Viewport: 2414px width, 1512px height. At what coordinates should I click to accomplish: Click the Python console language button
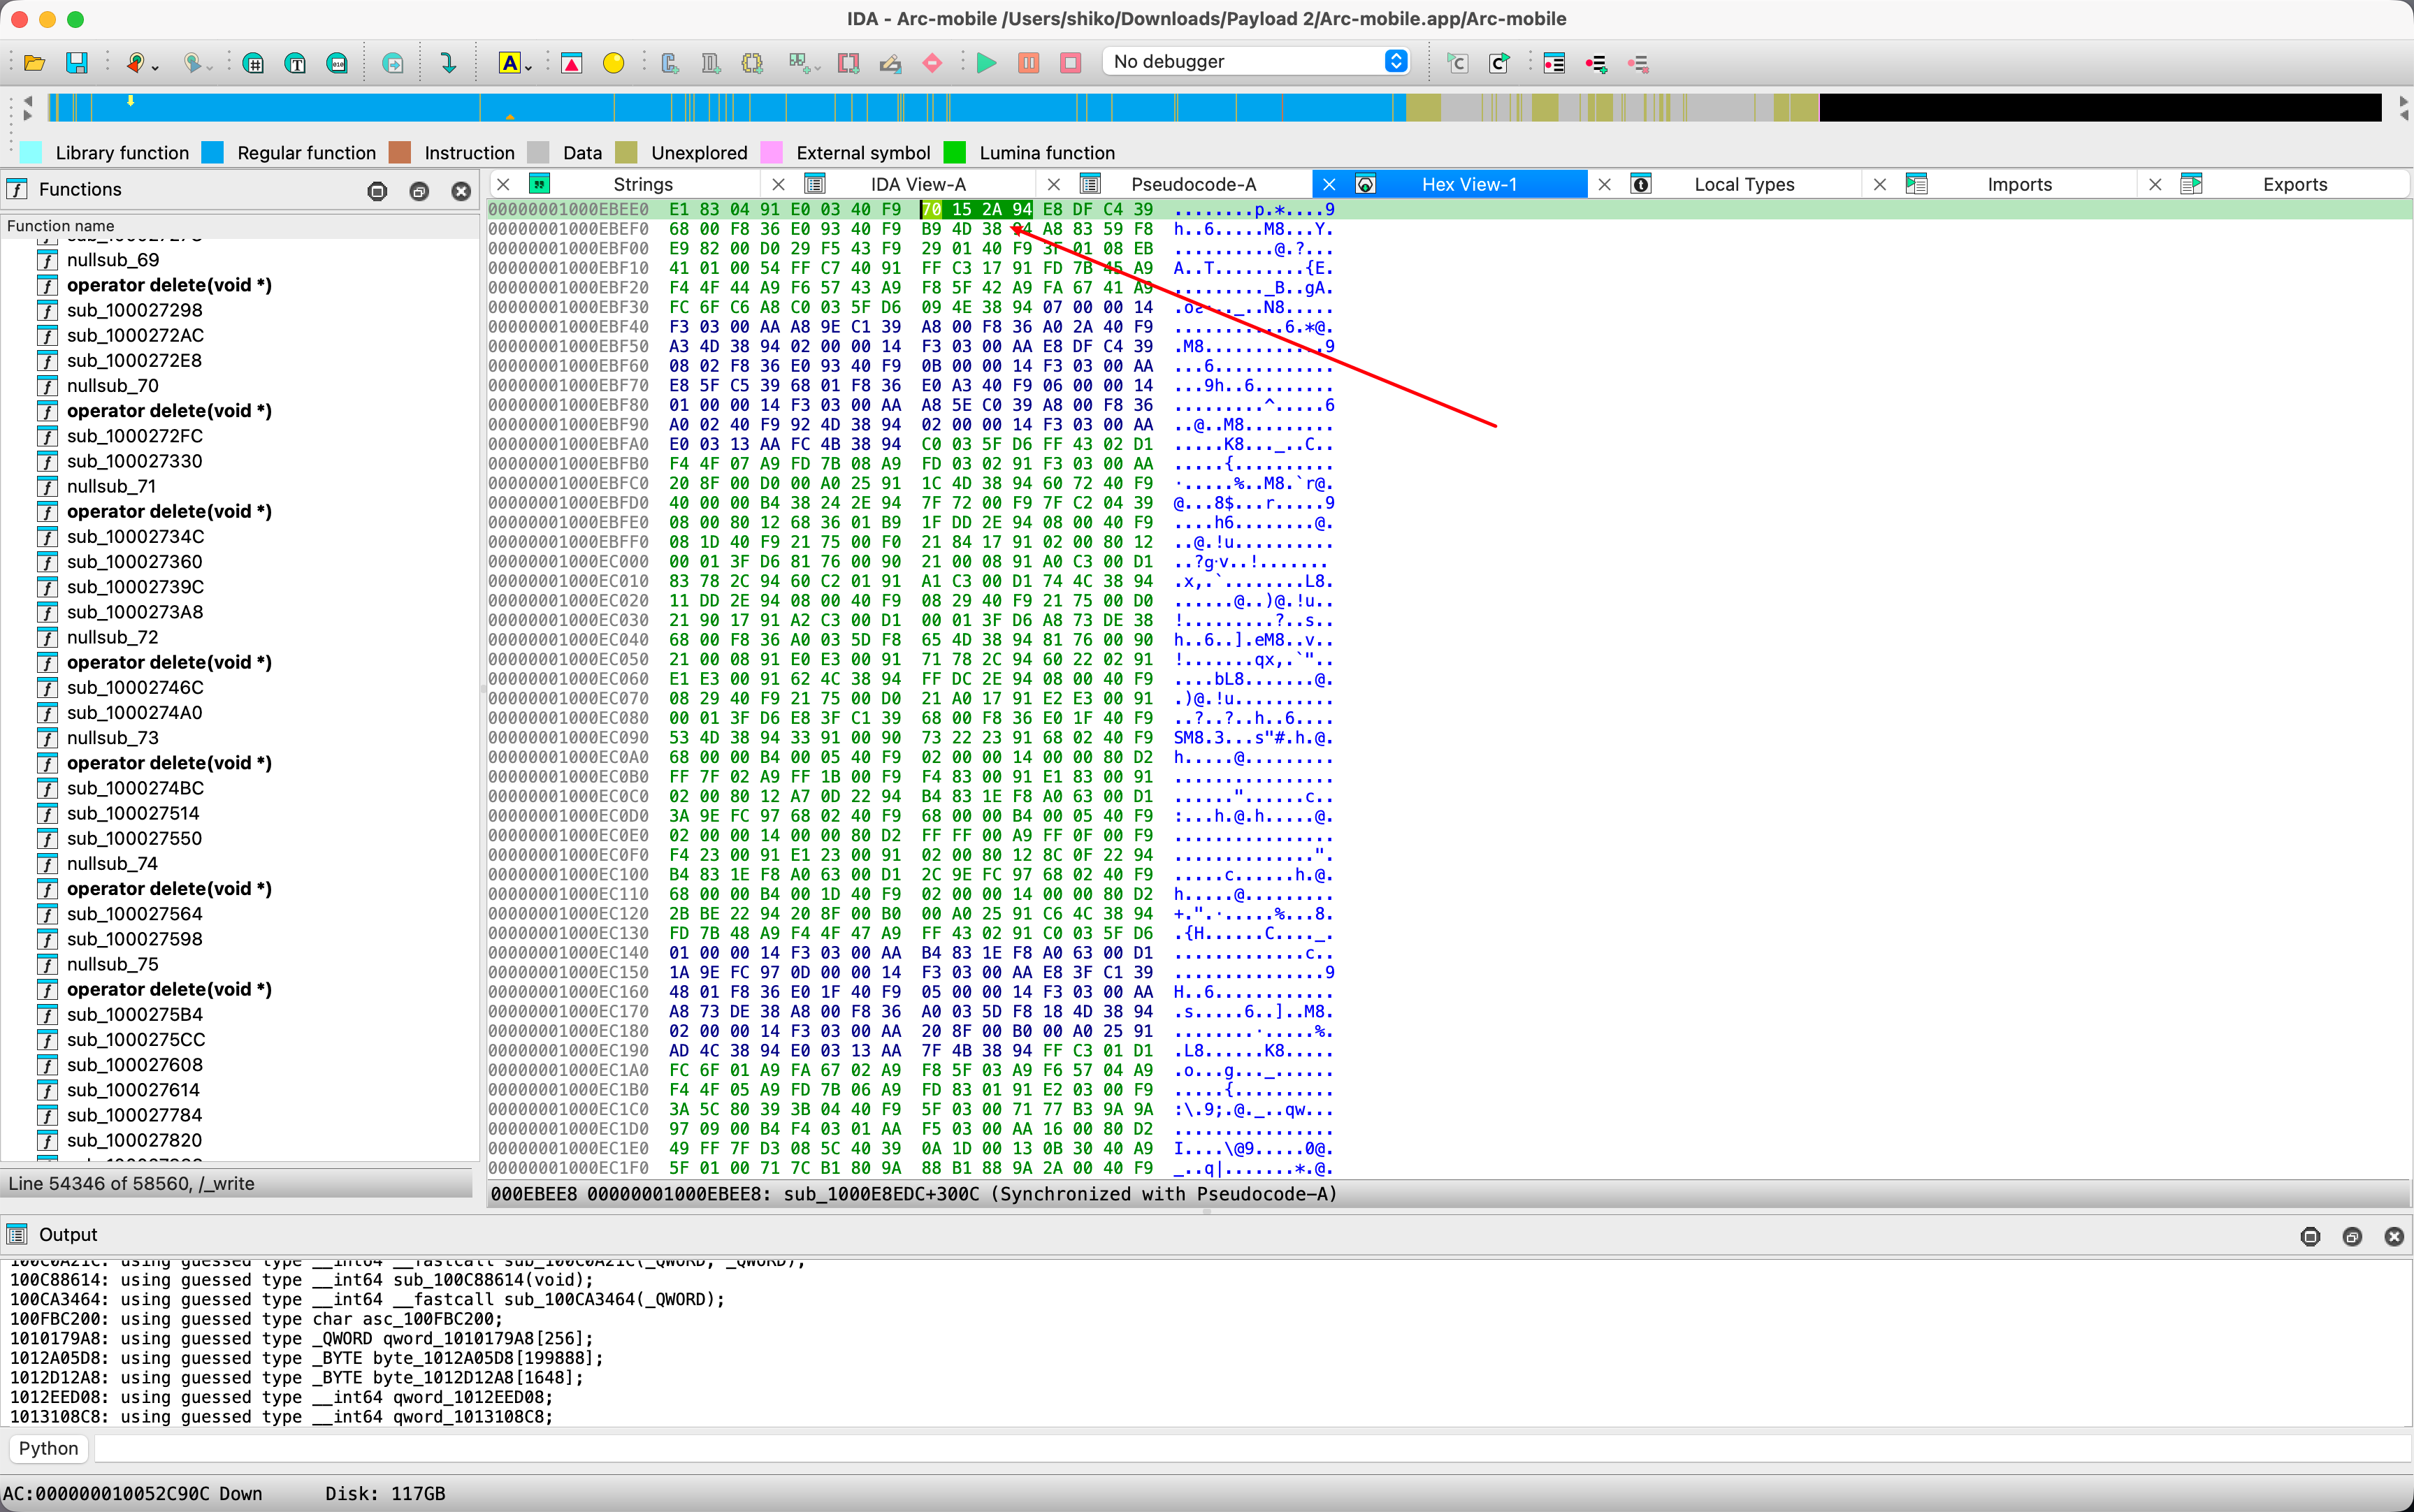[x=48, y=1448]
